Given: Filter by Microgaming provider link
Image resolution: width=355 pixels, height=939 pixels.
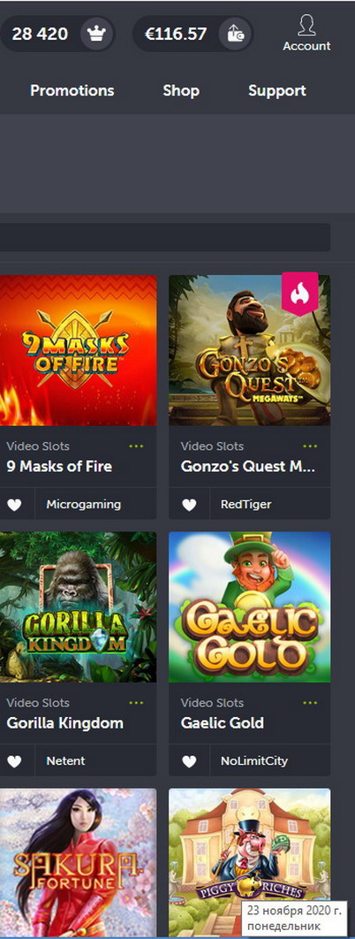Looking at the screenshot, I should click(84, 505).
